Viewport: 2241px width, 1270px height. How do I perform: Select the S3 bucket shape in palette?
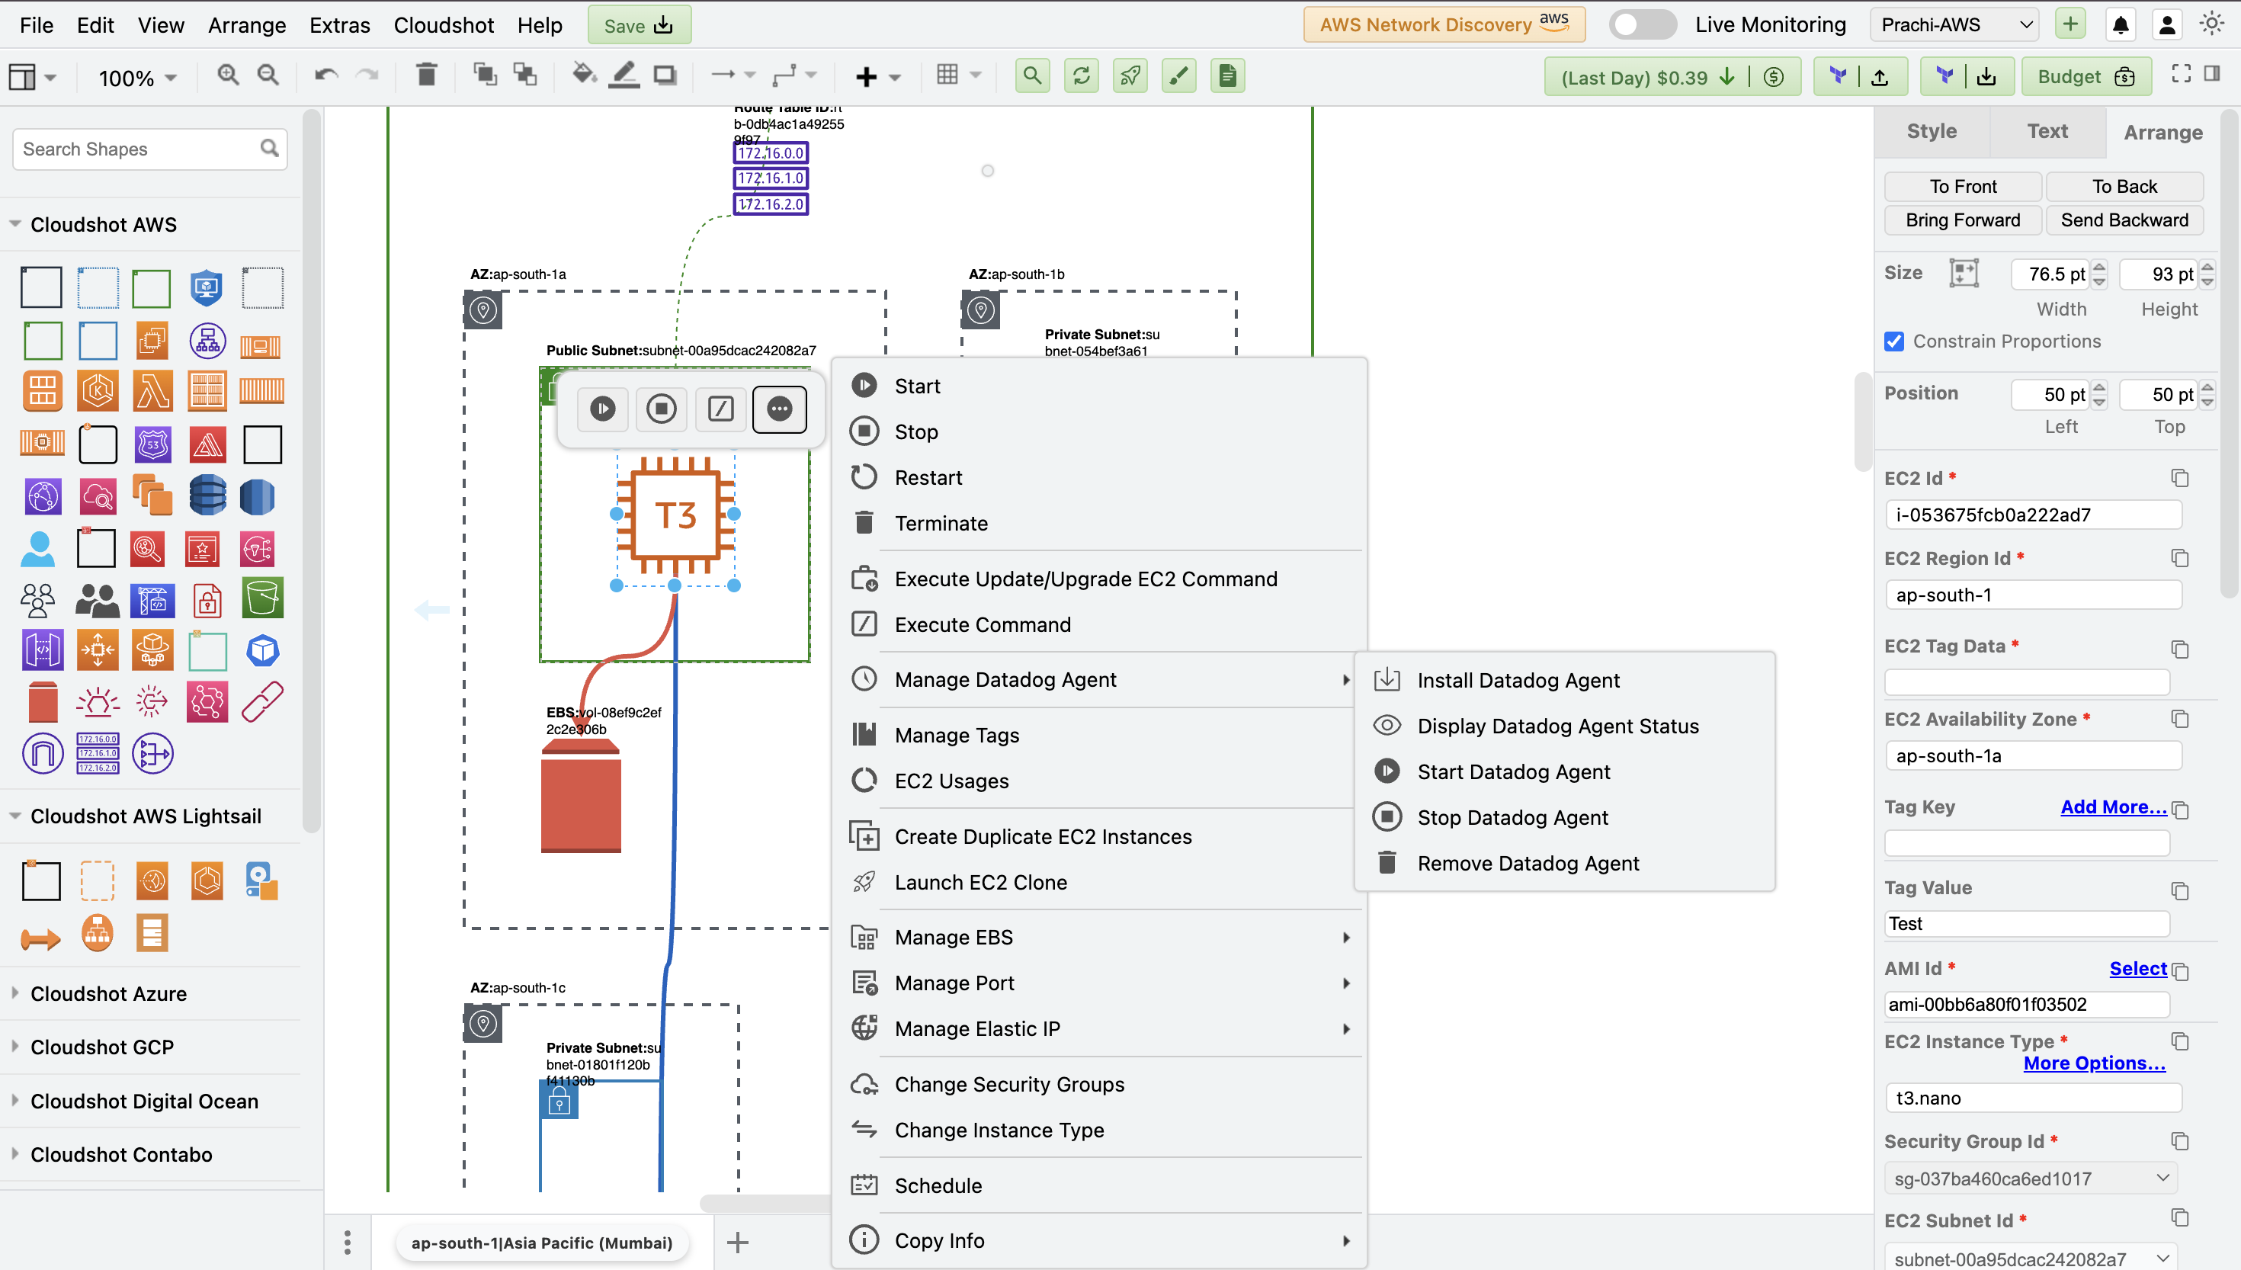click(262, 599)
